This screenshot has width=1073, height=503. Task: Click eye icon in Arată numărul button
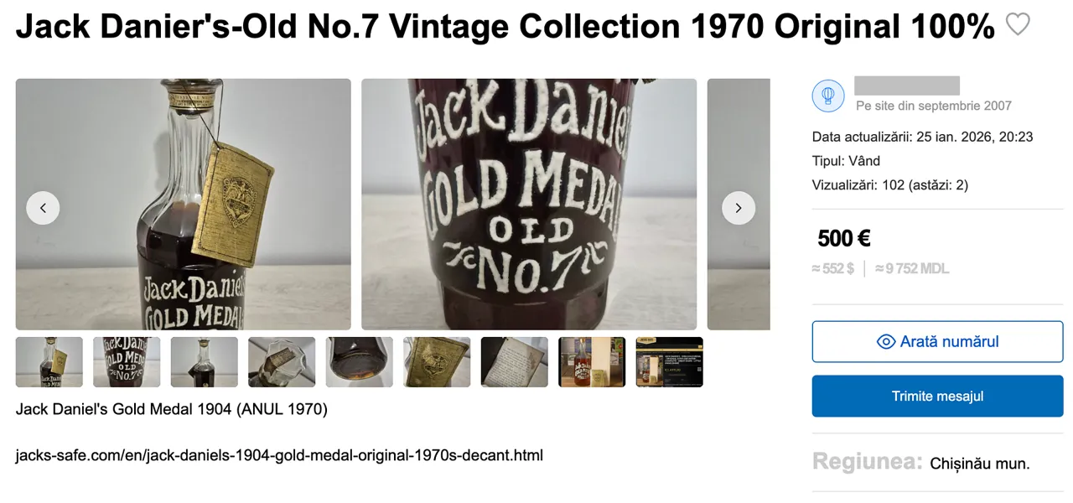[x=886, y=342]
